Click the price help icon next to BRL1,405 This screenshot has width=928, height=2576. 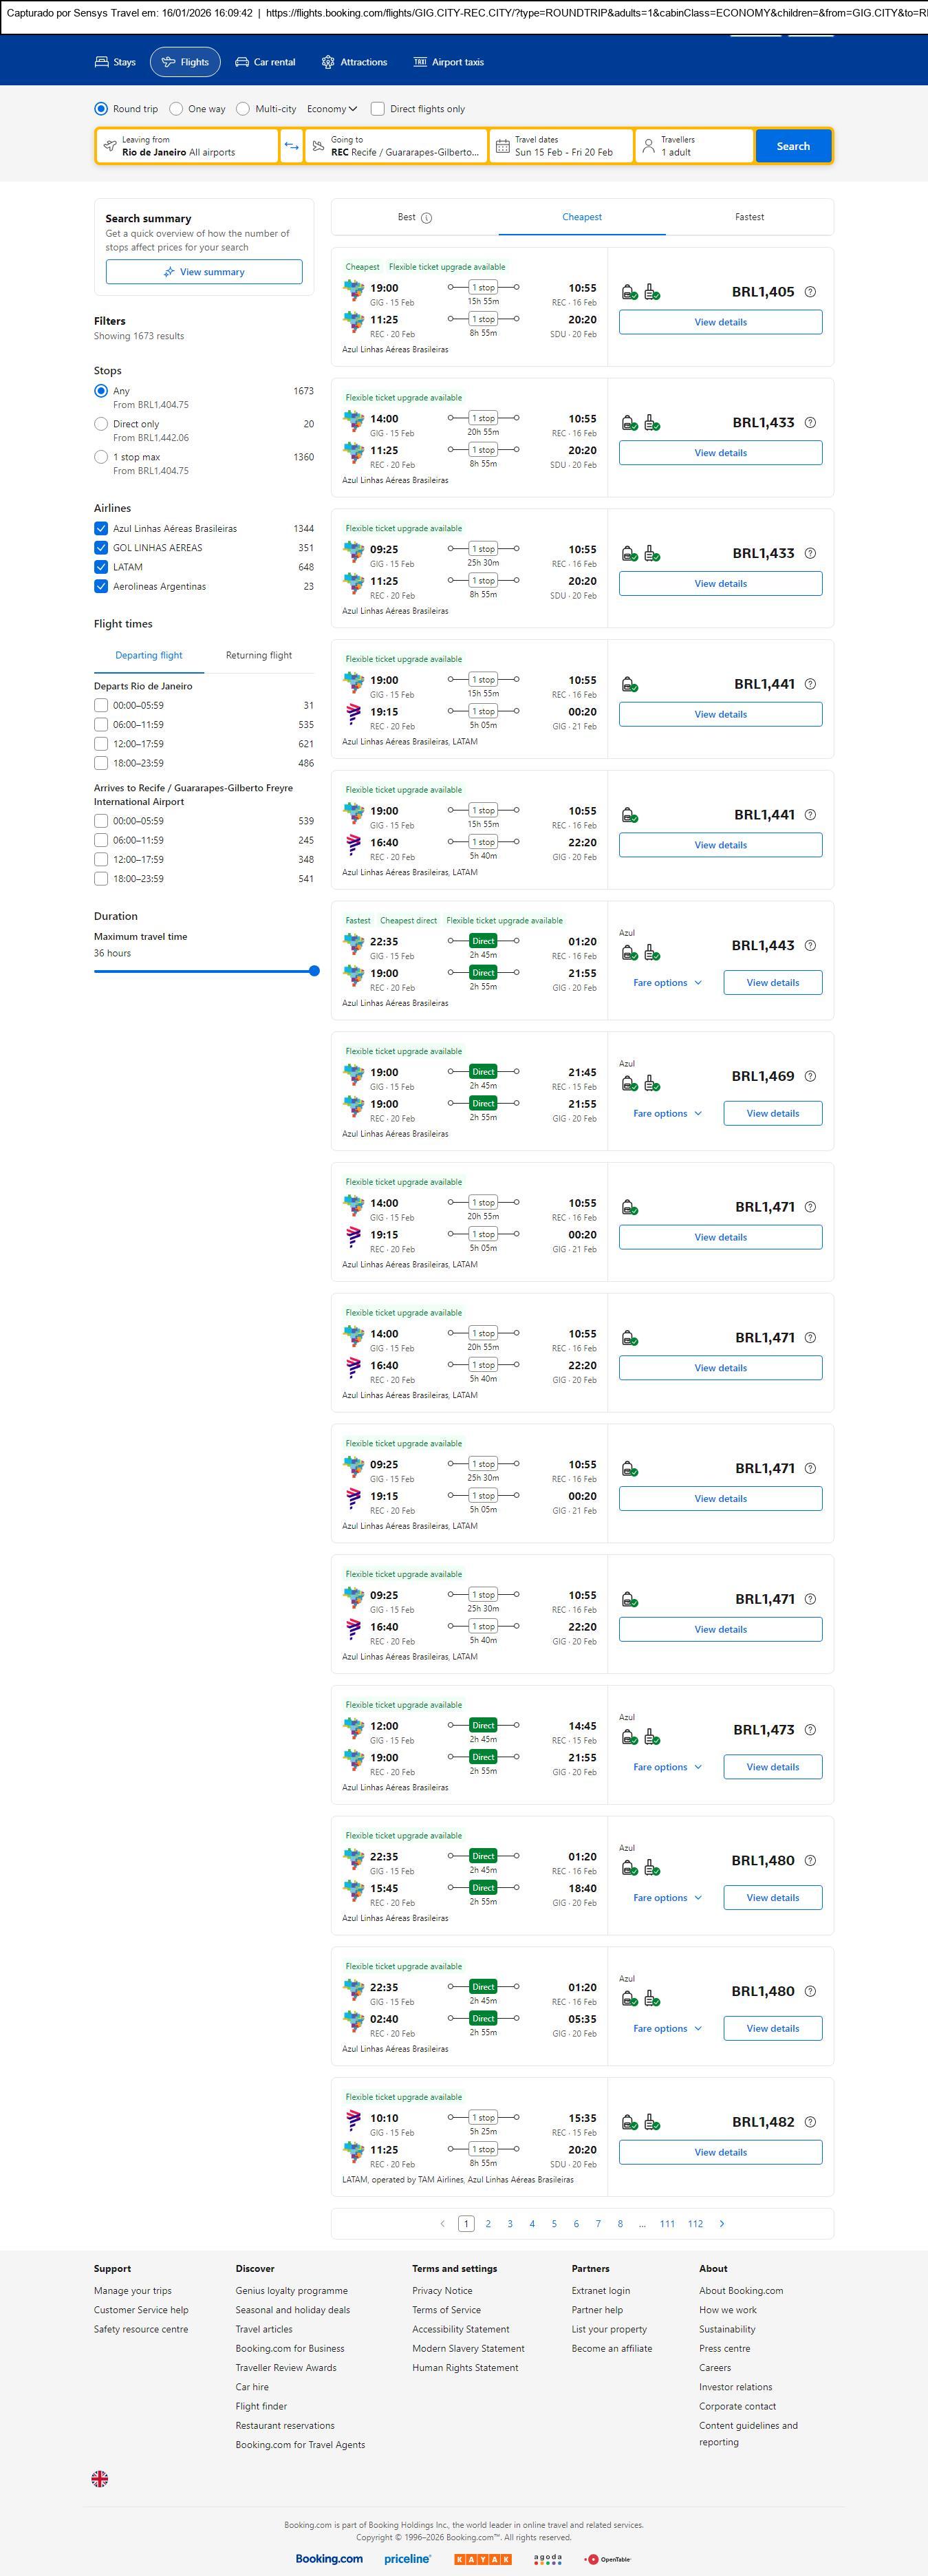(810, 292)
